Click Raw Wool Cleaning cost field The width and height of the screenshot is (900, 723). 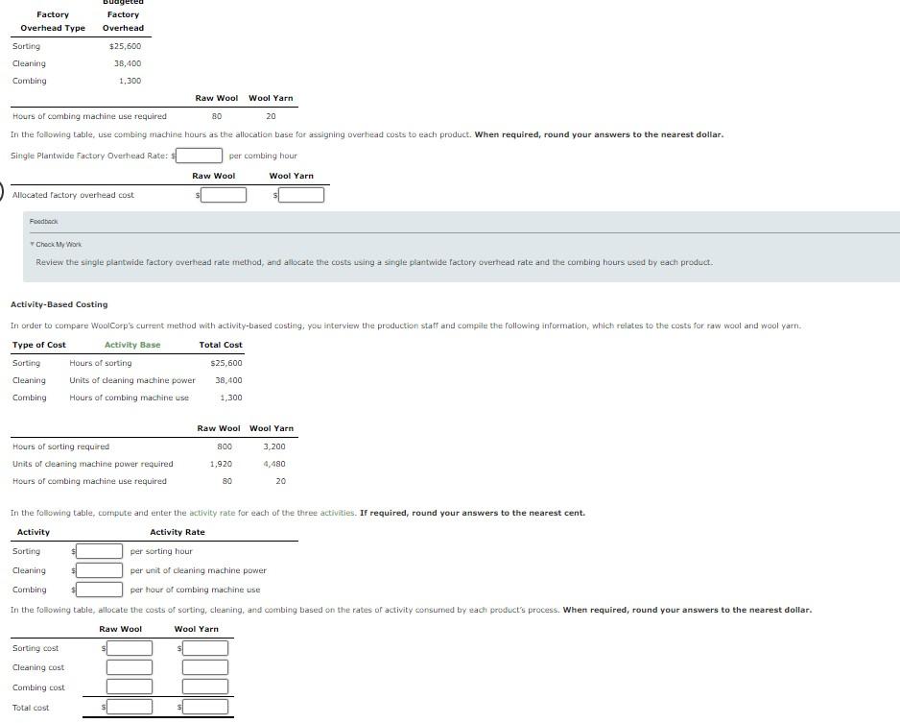[130, 667]
